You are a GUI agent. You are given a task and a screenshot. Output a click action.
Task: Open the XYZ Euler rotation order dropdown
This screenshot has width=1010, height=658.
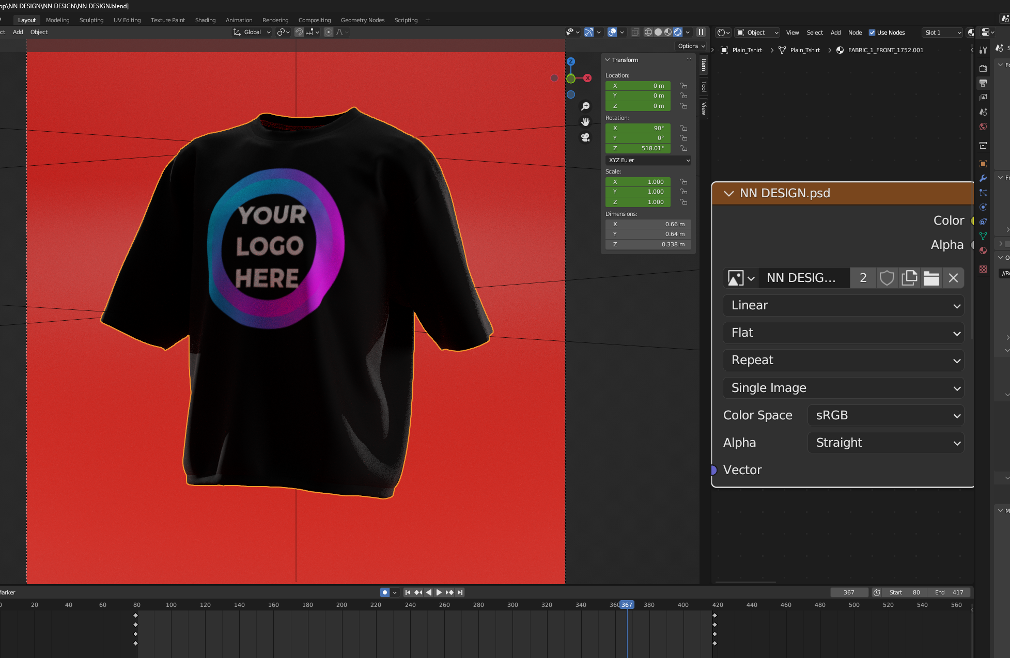[648, 160]
